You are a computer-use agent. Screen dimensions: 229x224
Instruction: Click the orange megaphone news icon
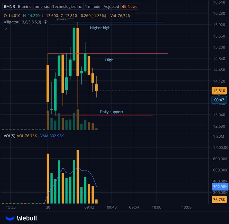point(124,7)
